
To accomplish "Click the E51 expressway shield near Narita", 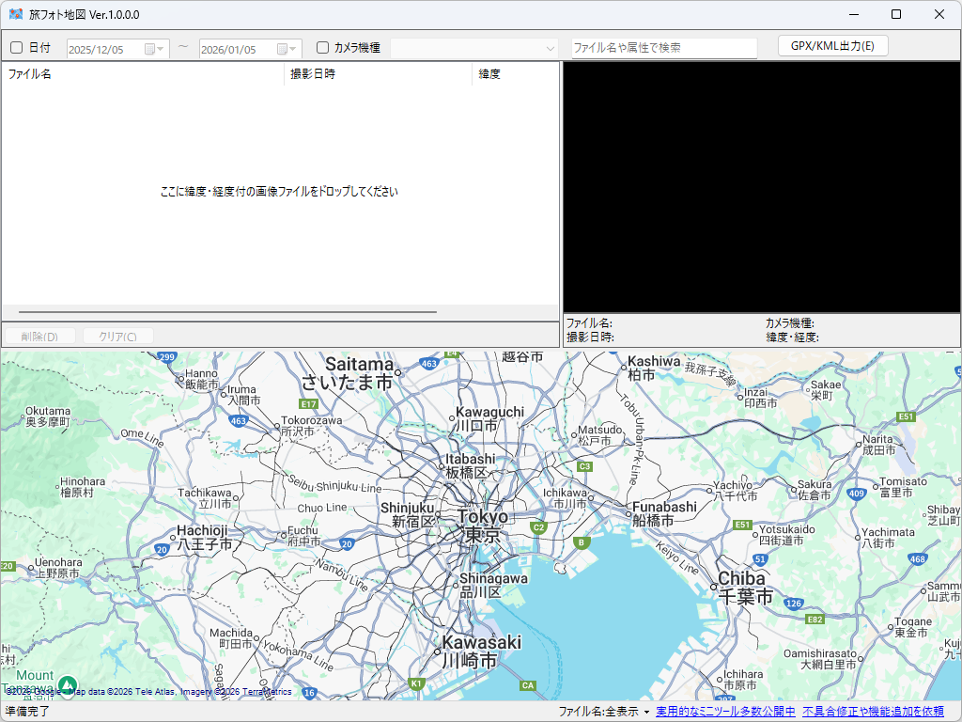I will coord(905,418).
